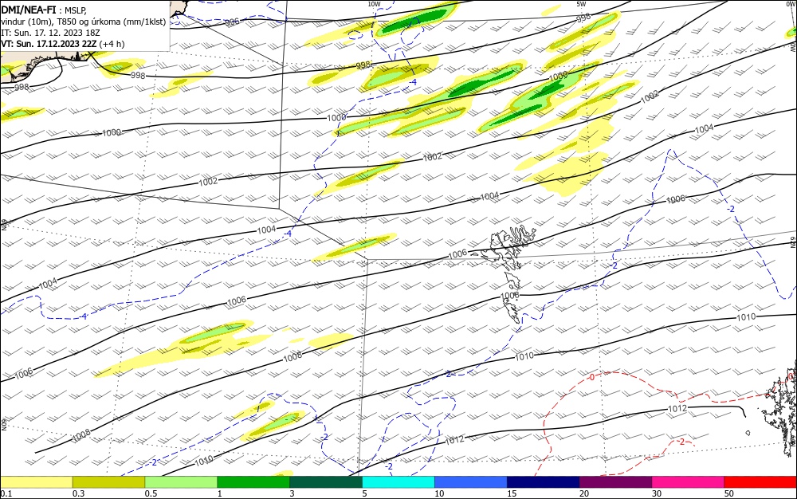Click the 10W longitude label
Viewport: 797px width, 499px height.
(x=374, y=4)
